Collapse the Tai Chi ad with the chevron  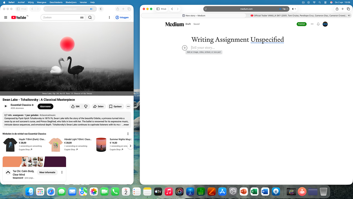point(8,172)
